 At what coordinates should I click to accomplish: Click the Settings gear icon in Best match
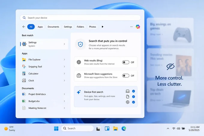[24, 44]
